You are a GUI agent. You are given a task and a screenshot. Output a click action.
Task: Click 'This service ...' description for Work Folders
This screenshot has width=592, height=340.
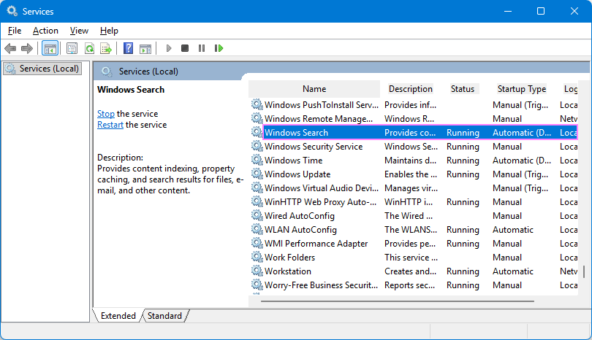(x=411, y=258)
